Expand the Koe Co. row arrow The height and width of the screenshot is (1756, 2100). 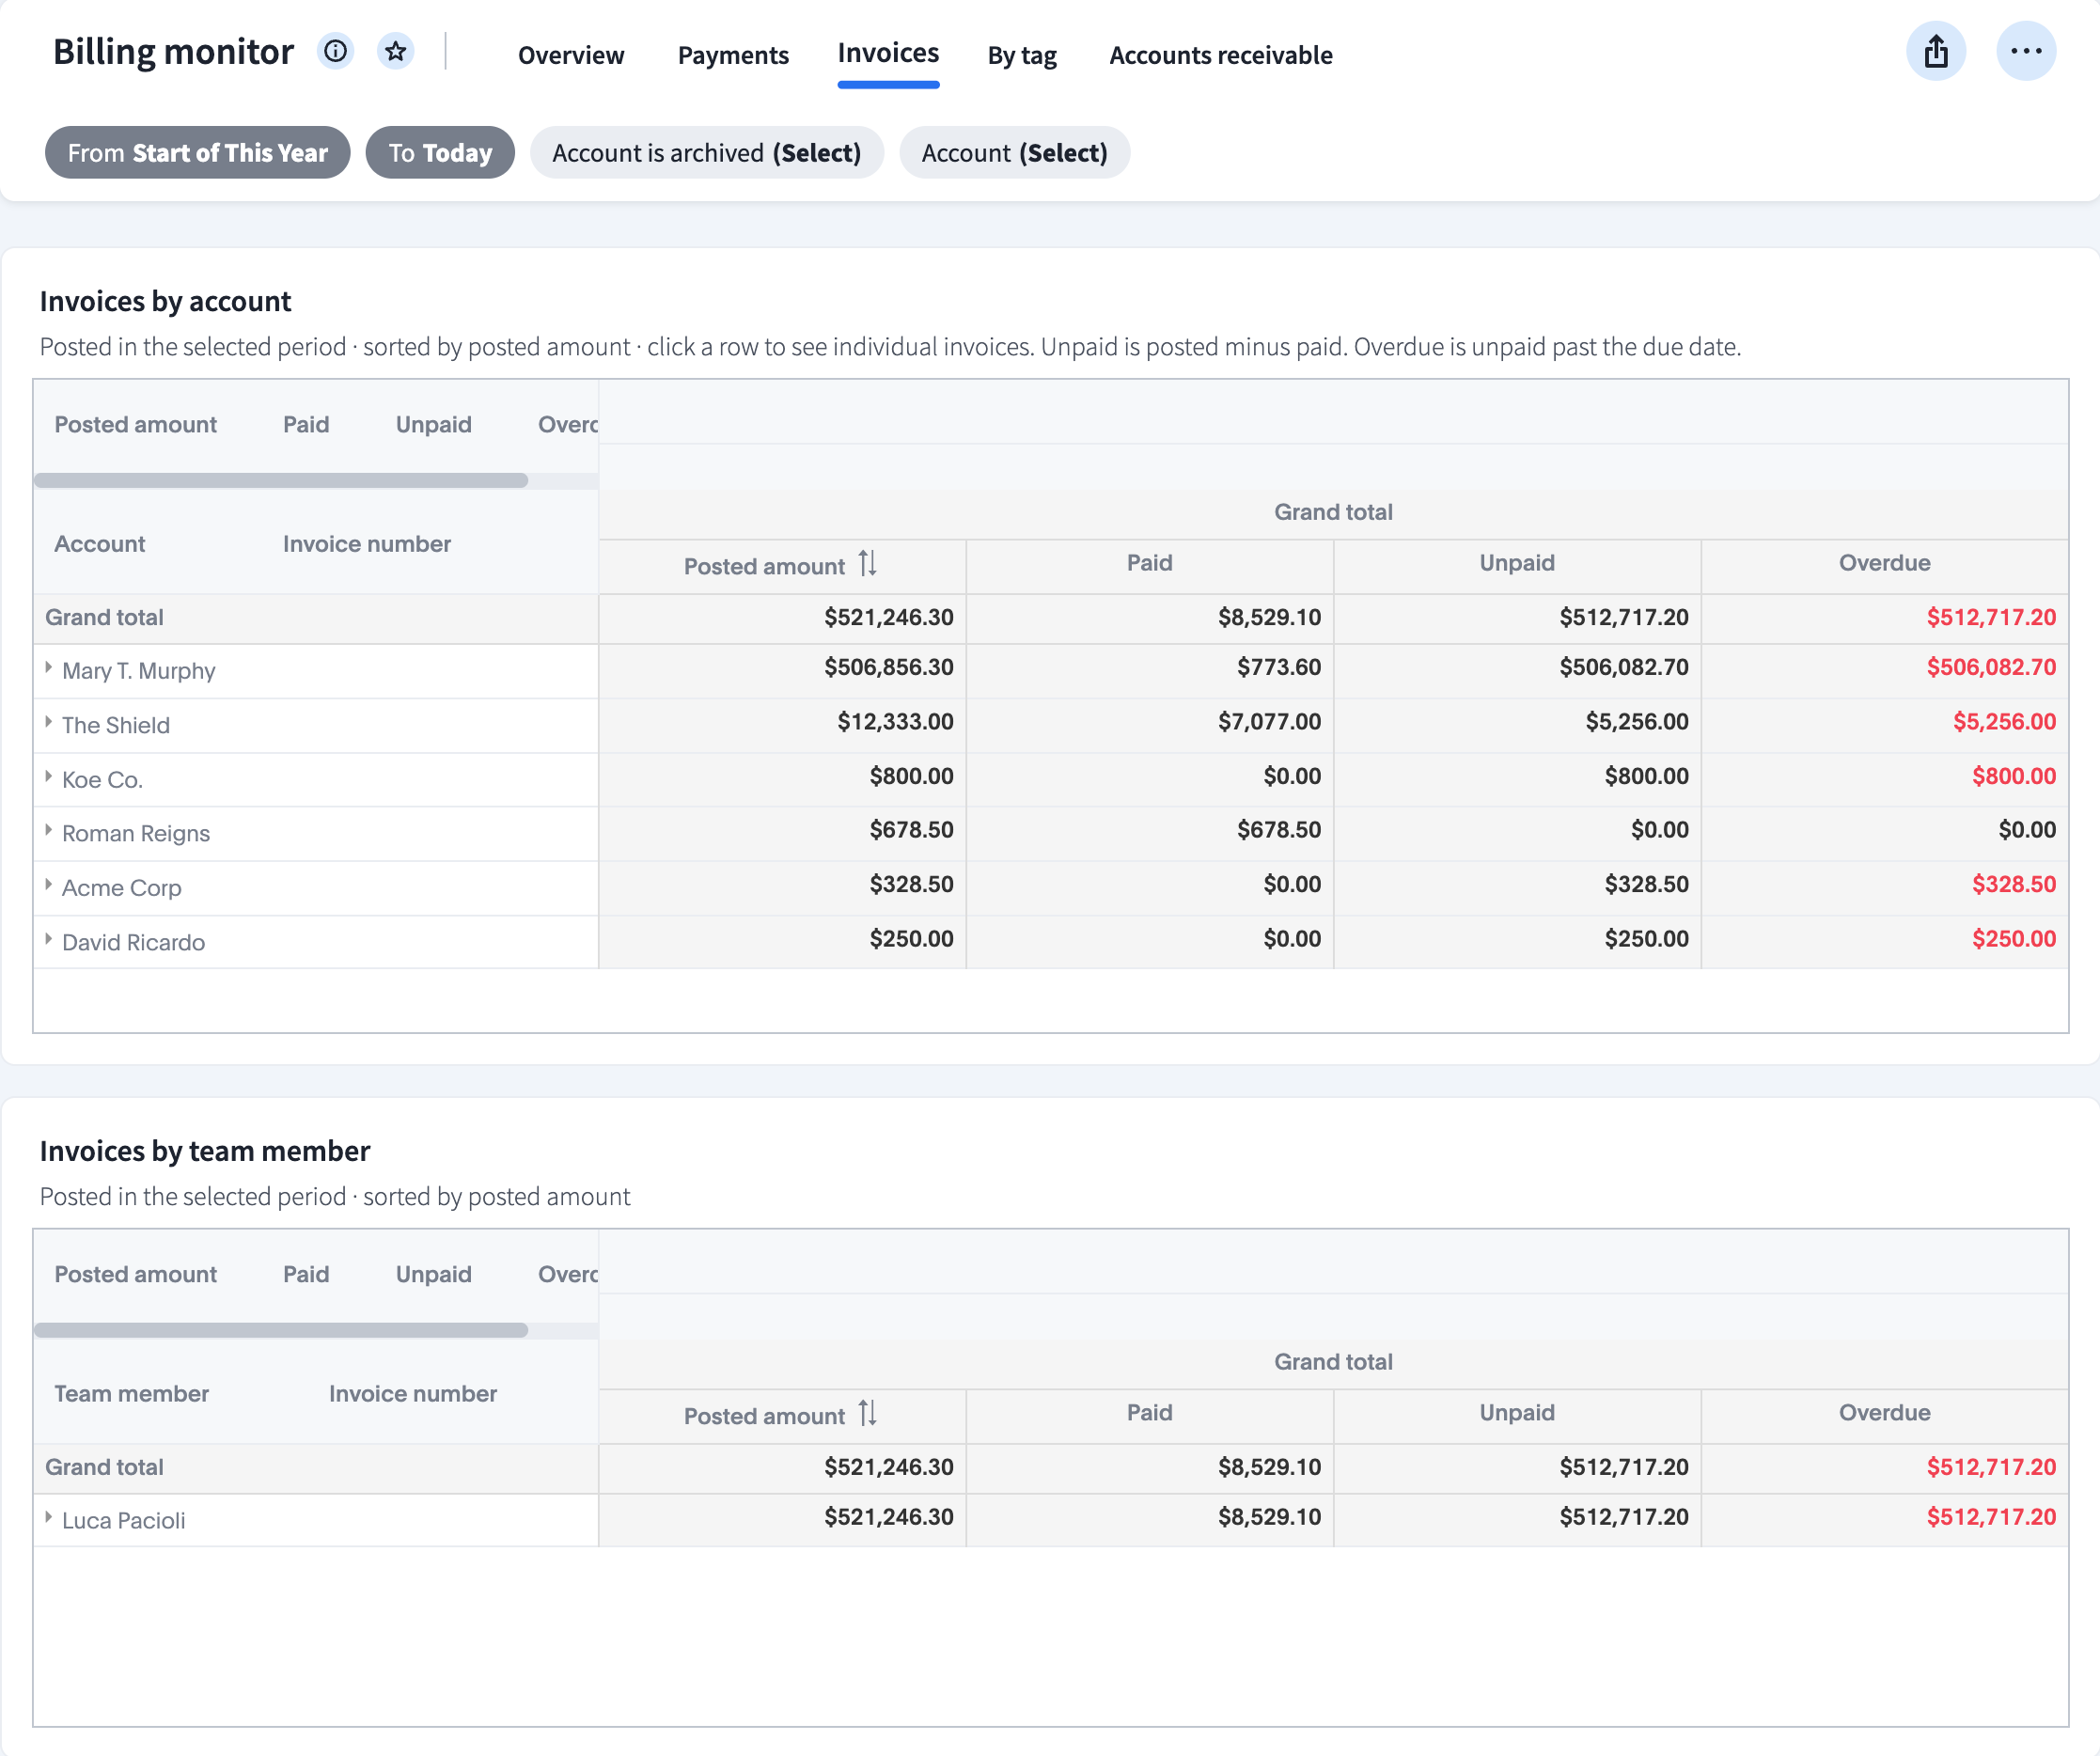pyautogui.click(x=48, y=777)
